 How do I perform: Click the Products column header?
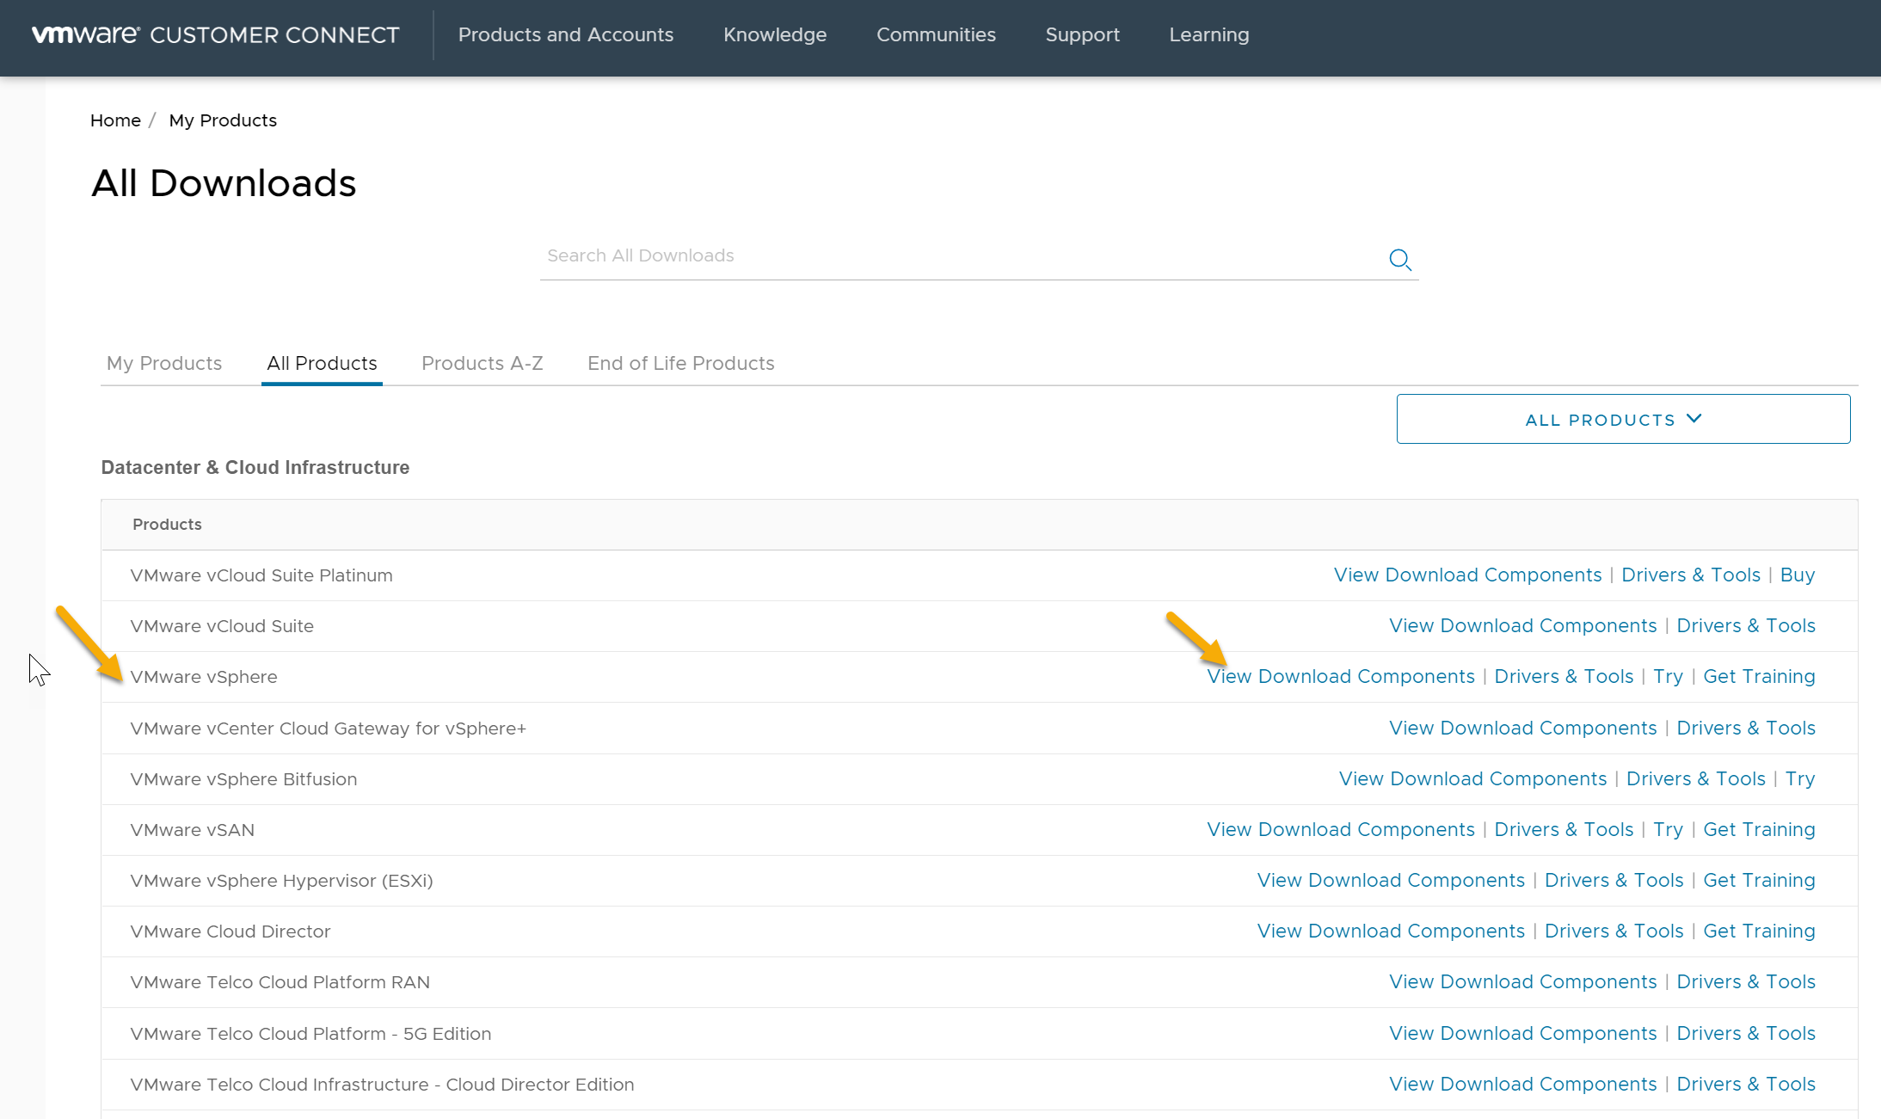pyautogui.click(x=167, y=524)
